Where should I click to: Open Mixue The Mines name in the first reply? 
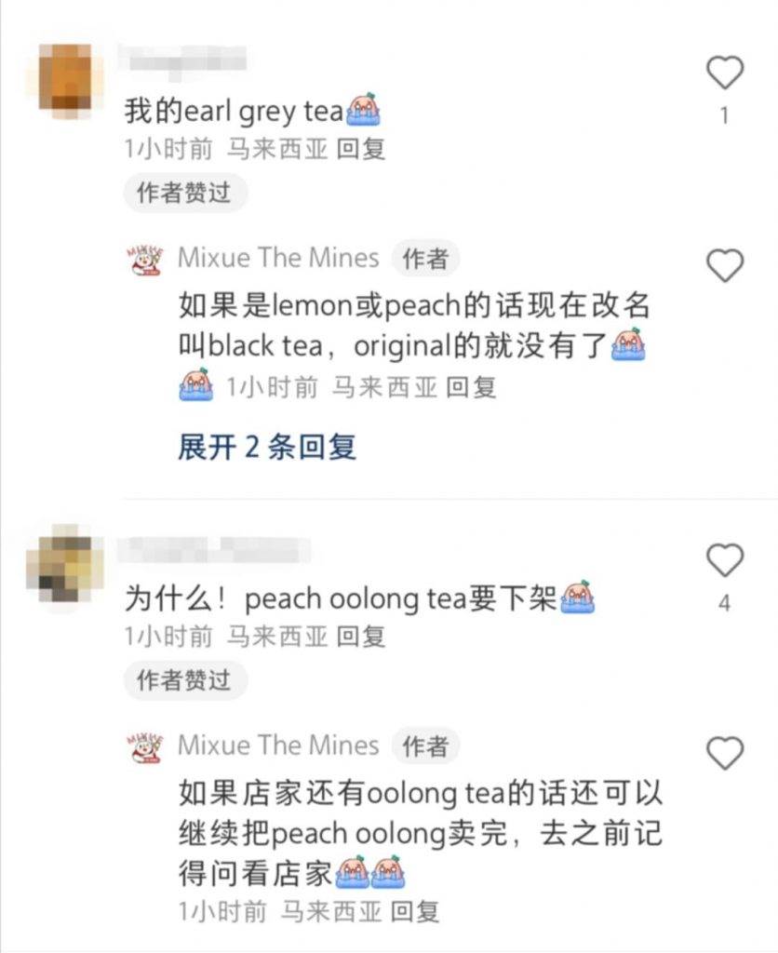coord(278,258)
